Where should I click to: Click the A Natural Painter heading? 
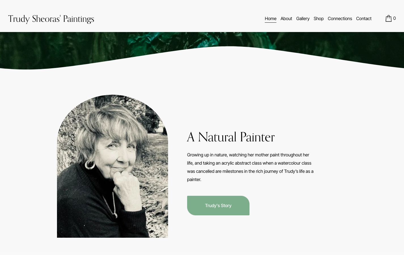(231, 137)
